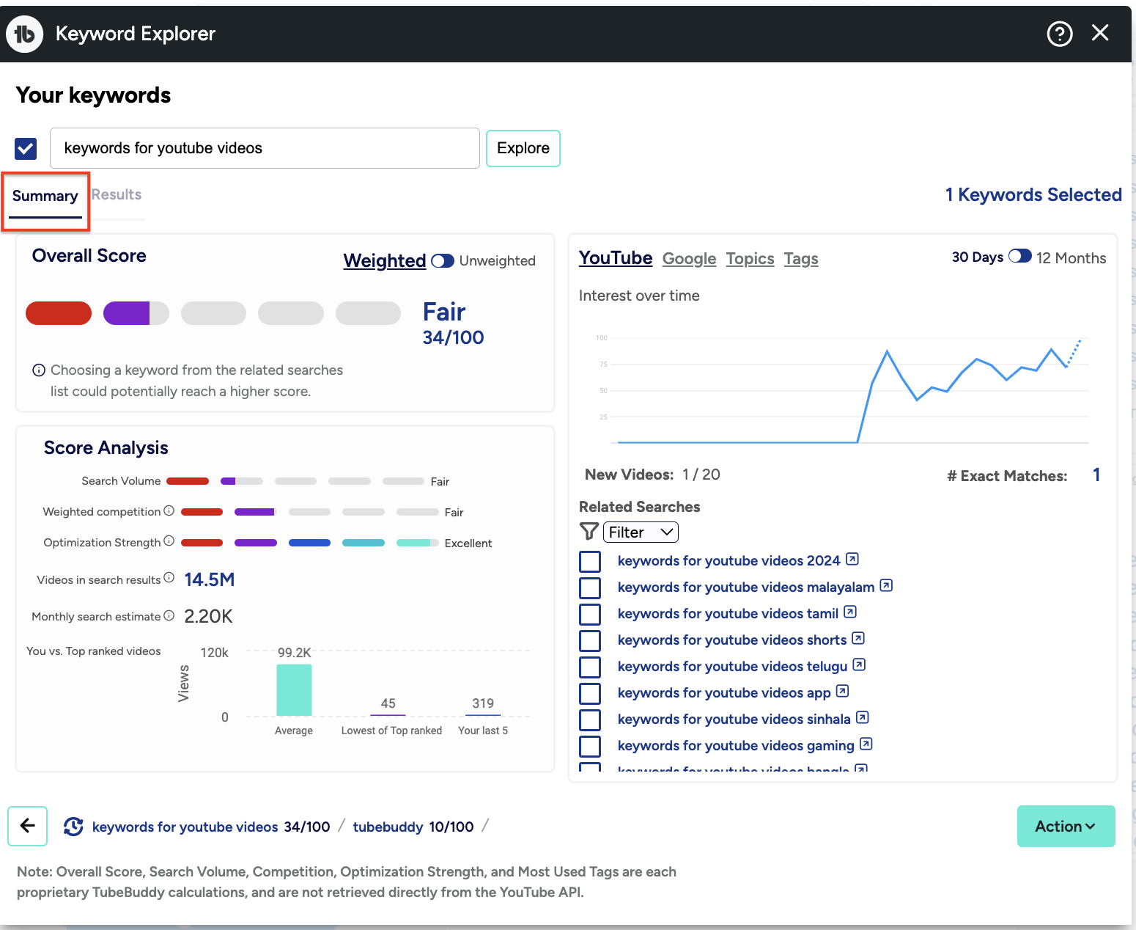Check 'keywords for youtube videos 2024' box
This screenshot has height=930, width=1136.
[x=590, y=562]
